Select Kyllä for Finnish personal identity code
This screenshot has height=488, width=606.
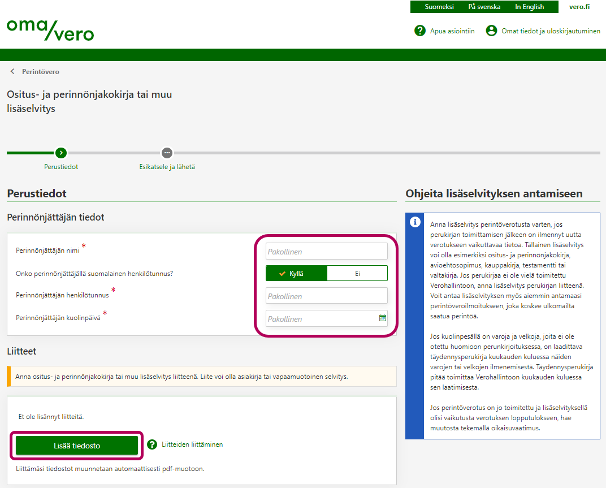click(x=297, y=273)
